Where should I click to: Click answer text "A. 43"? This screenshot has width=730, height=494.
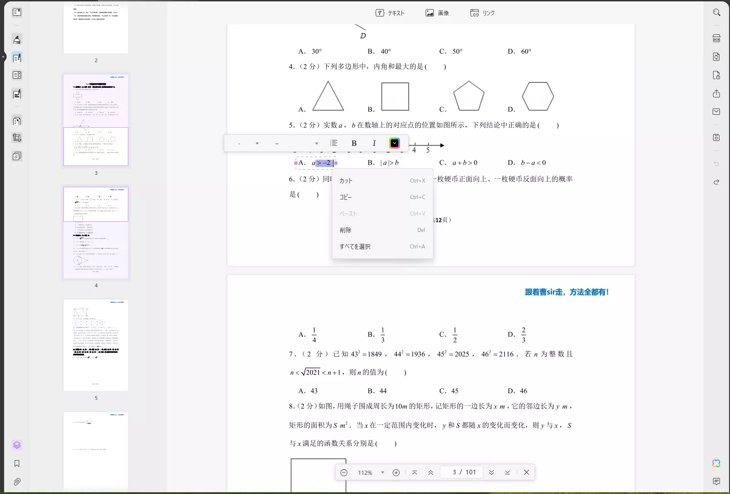(308, 391)
